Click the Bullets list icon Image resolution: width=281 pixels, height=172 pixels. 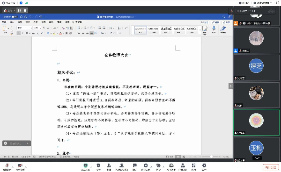(79, 28)
